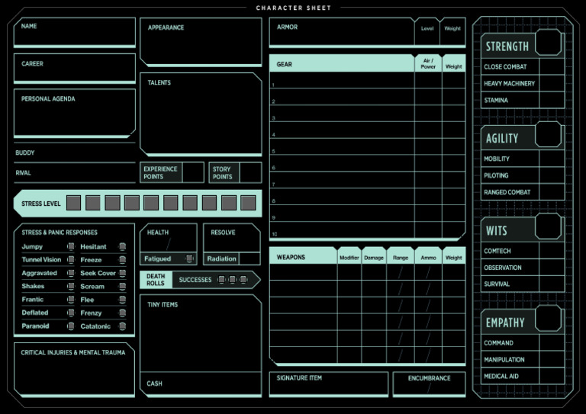Click the Comtech skill value
Image resolution: width=586 pixels, height=414 pixels.
(552, 251)
